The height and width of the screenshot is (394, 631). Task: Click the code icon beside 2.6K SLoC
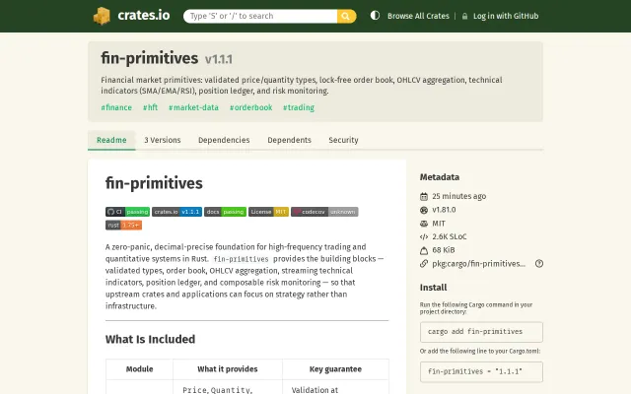tap(424, 236)
